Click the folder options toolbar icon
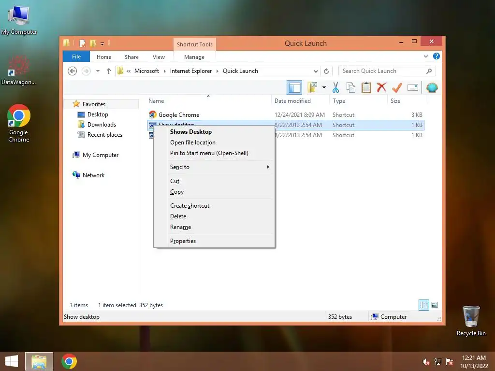This screenshot has height=371, width=495. point(312,87)
